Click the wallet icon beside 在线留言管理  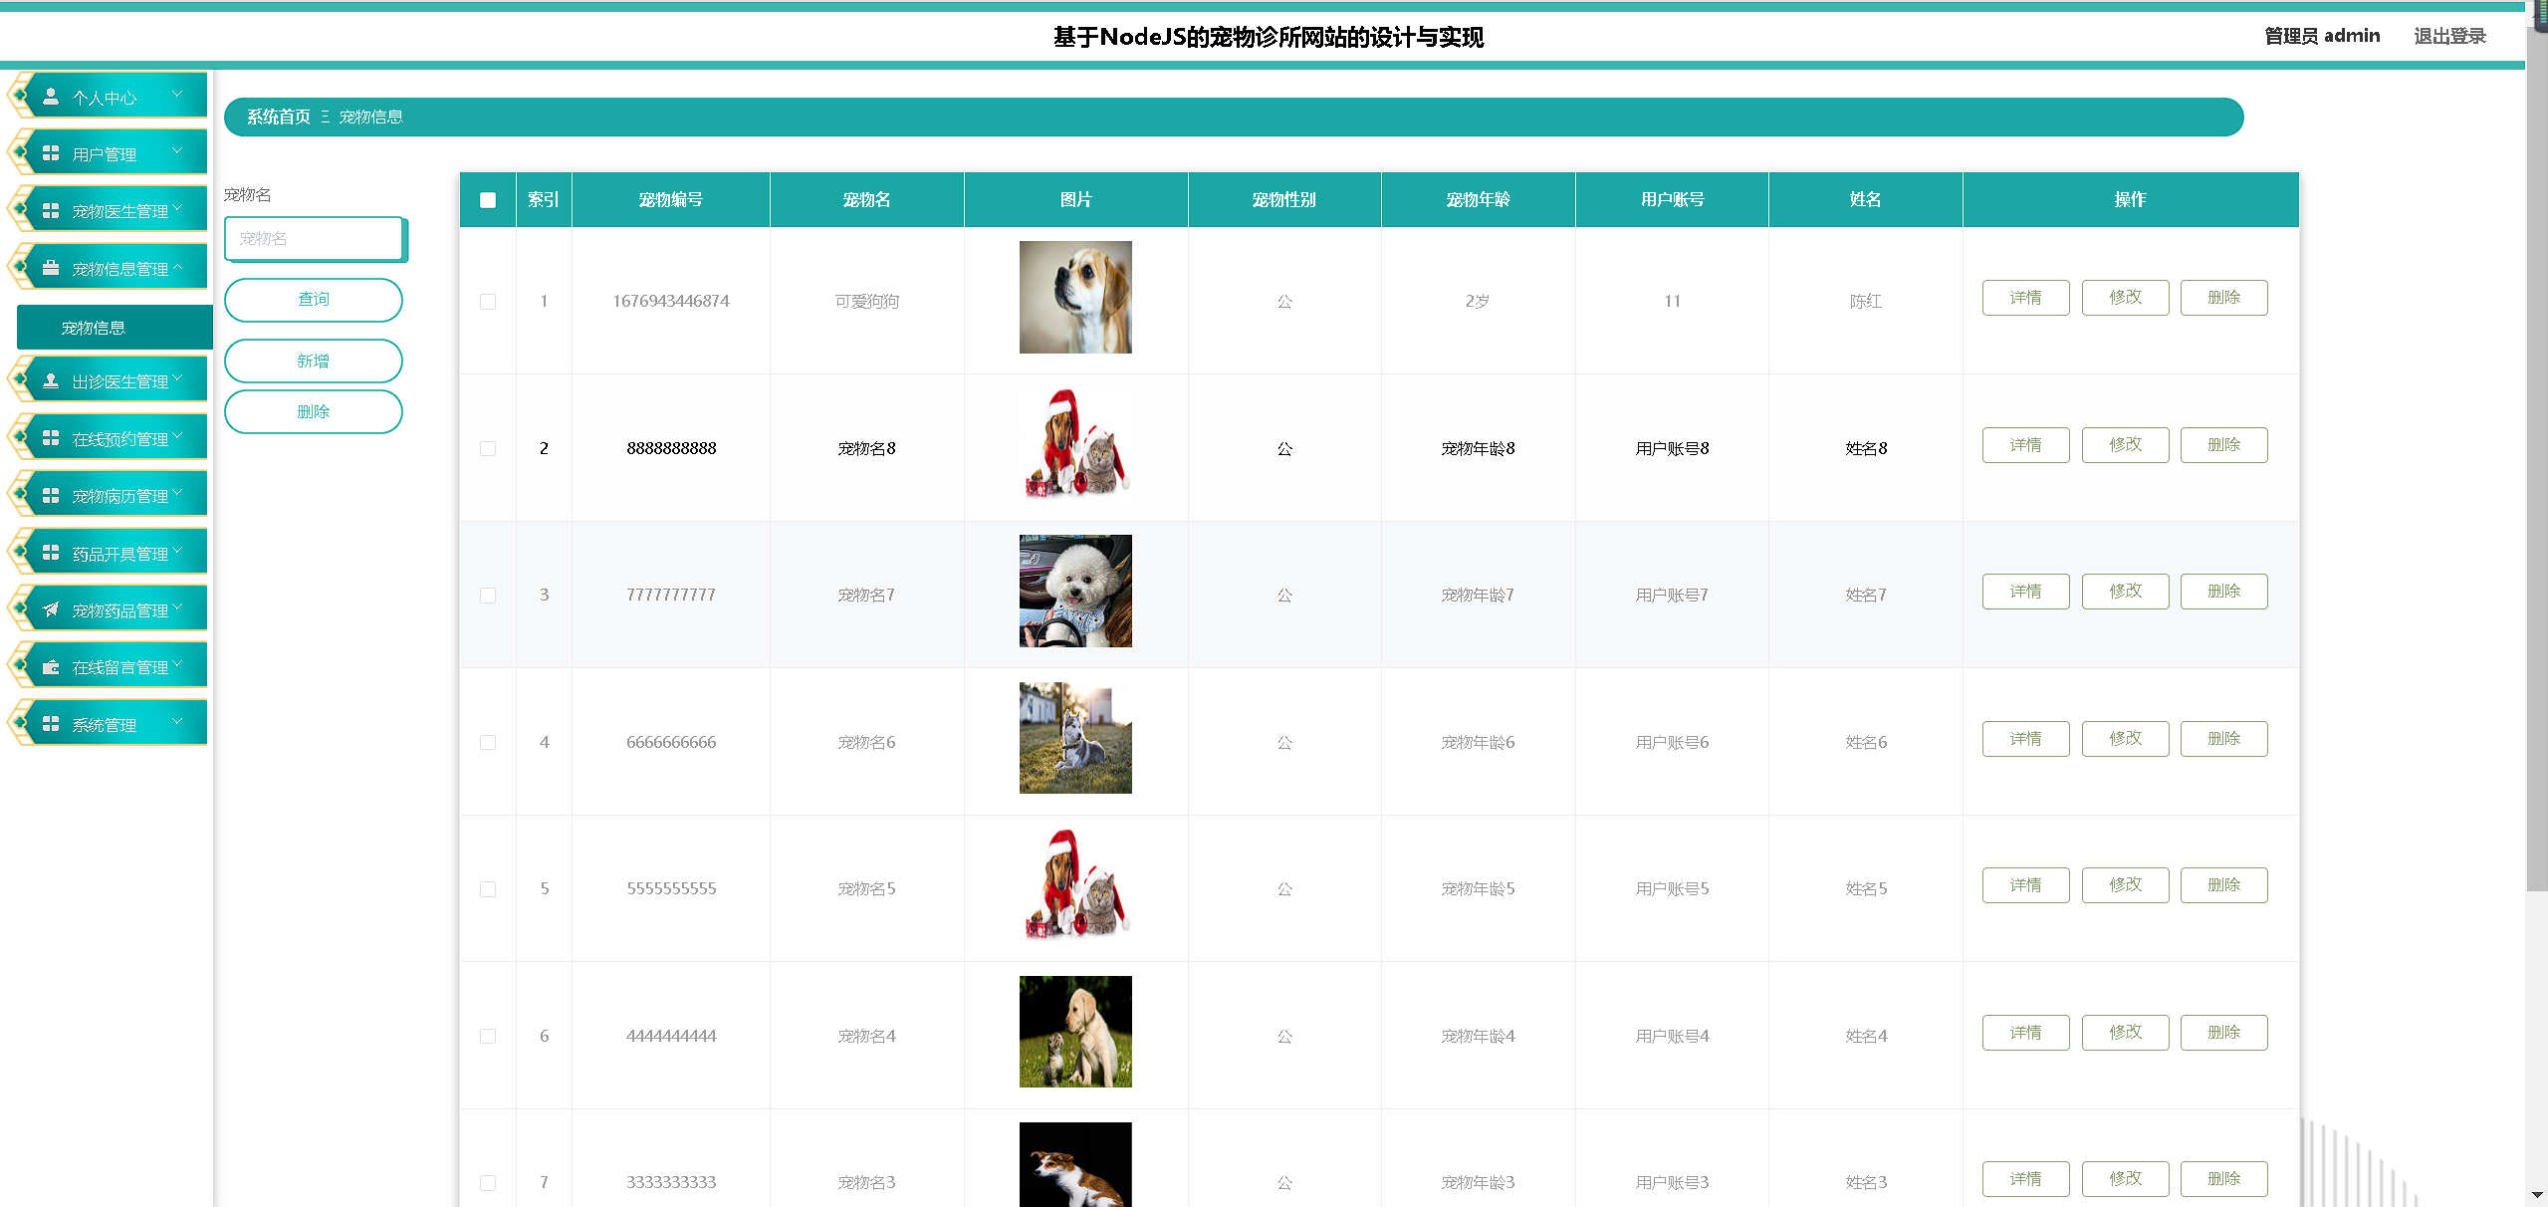(x=51, y=667)
